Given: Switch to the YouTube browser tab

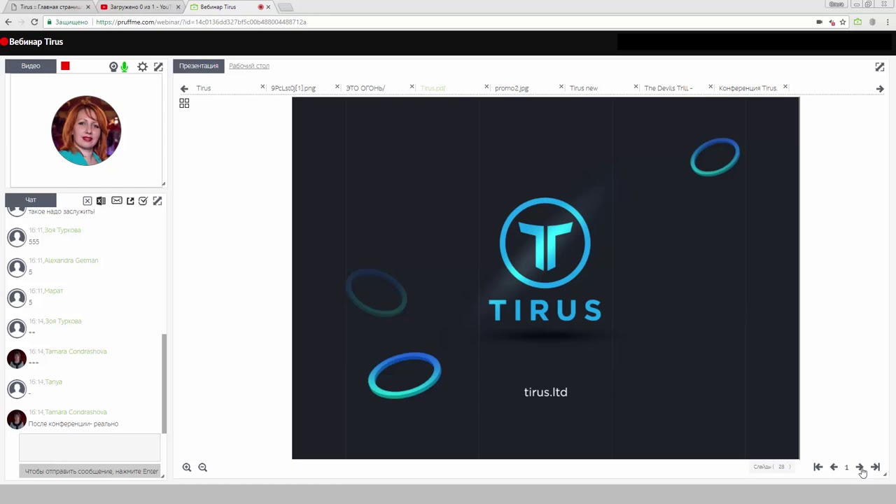Looking at the screenshot, I should click(x=139, y=7).
